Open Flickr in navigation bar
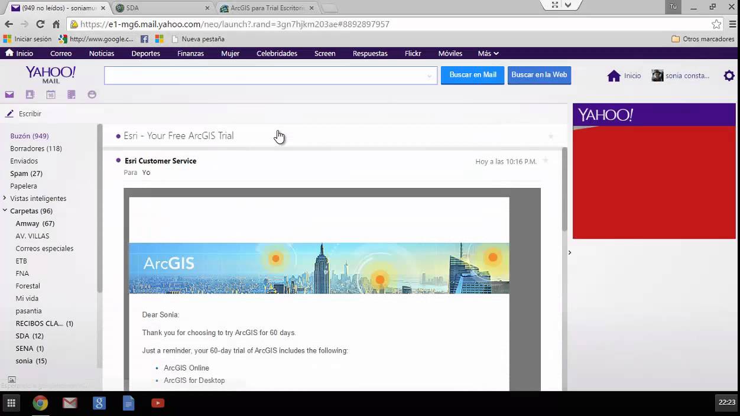 coord(413,53)
